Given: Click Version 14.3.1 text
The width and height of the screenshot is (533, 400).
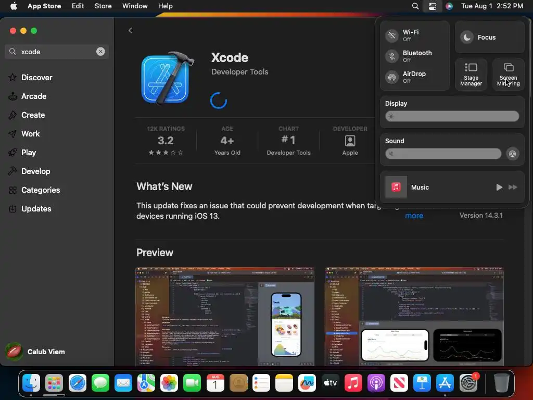Looking at the screenshot, I should point(481,215).
